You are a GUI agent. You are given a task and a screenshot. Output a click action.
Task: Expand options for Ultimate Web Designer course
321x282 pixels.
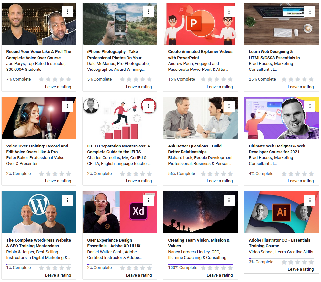click(x=310, y=106)
